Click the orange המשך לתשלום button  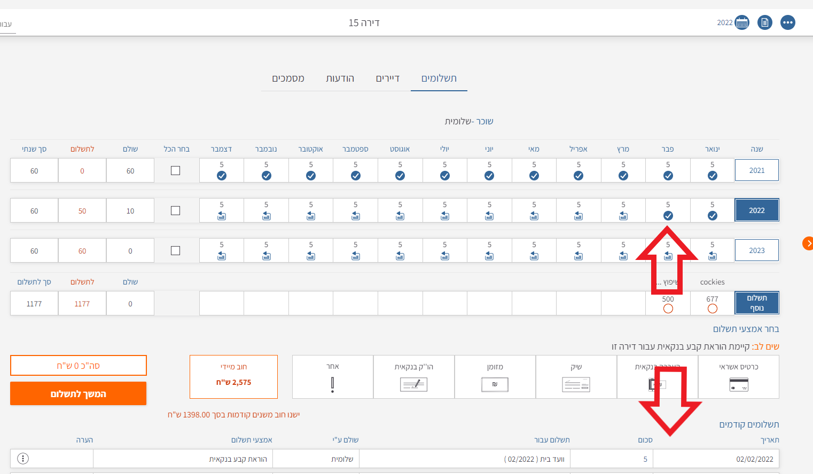[x=78, y=394]
